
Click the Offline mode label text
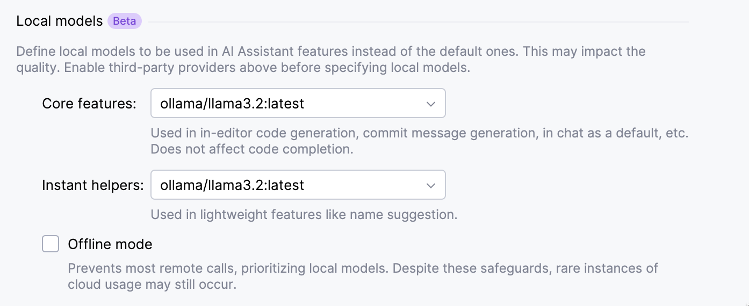[x=110, y=245]
